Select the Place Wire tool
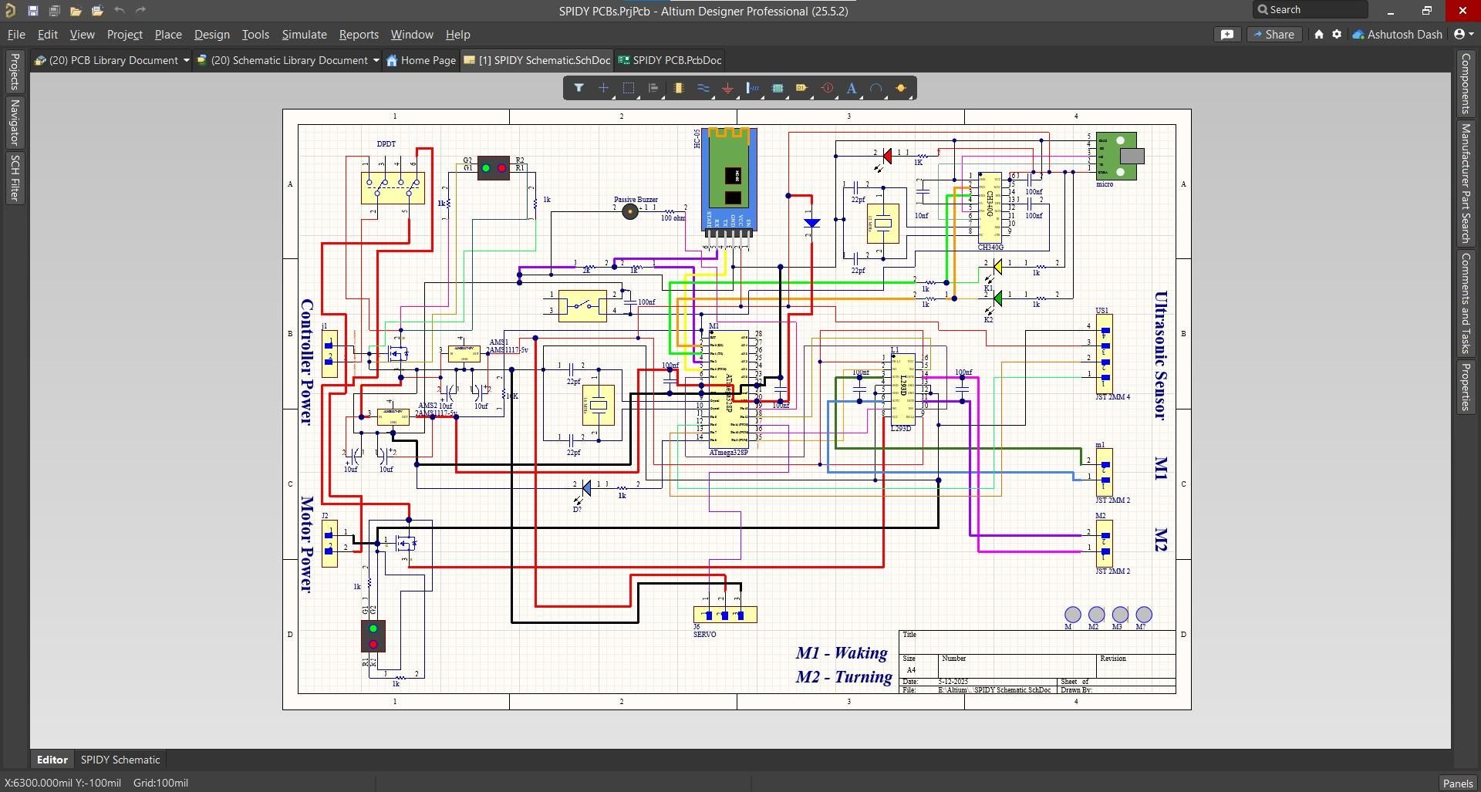This screenshot has width=1481, height=792. [x=703, y=88]
